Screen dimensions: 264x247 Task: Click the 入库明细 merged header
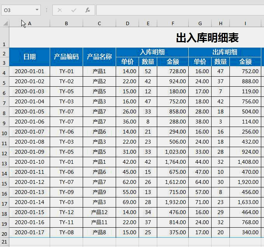(x=152, y=52)
